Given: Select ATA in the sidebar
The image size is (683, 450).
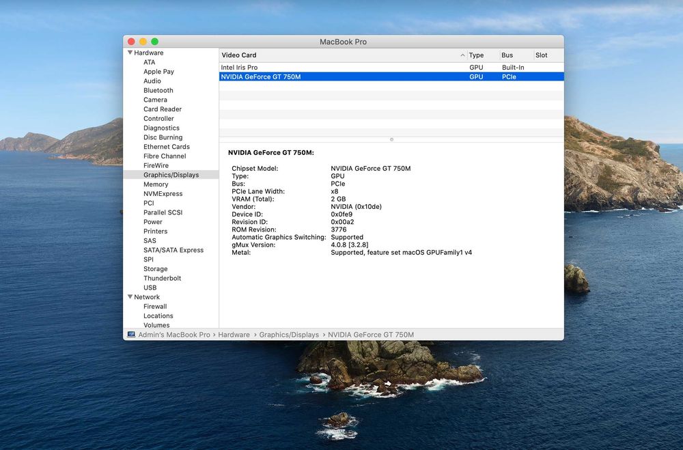Looking at the screenshot, I should point(150,62).
